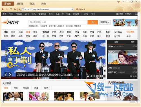
Task: Expand the 全部> category link
Action: point(129,36)
